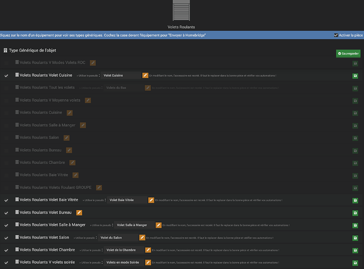Uncheck the Volet Chambre equipment checkbox
This screenshot has width=364, height=269.
click(6, 250)
